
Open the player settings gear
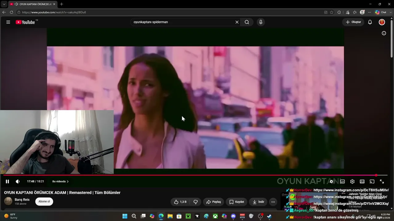[x=352, y=181]
